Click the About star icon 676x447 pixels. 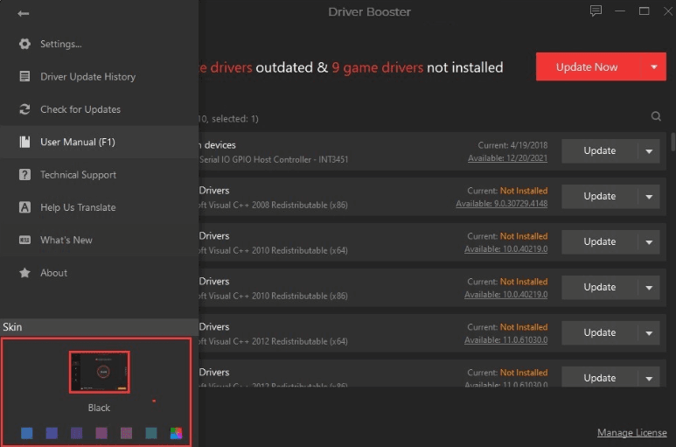click(x=24, y=273)
